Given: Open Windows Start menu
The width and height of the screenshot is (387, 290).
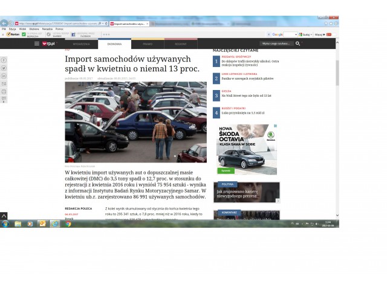Looking at the screenshot, I should (5, 224).
